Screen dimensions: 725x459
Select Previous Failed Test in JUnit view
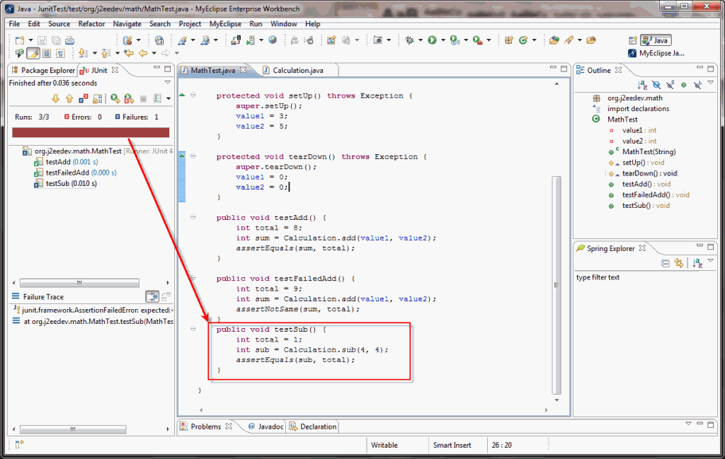click(x=69, y=99)
